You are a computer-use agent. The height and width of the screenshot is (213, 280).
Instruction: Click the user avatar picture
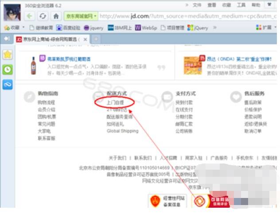point(12,12)
